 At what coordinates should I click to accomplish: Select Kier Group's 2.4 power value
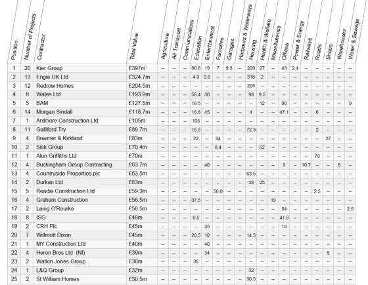pos(295,68)
